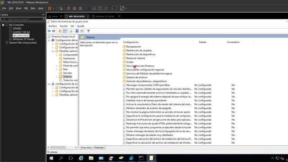
Task: Open the snapshot manager
Action: pyautogui.click(x=81, y=8)
